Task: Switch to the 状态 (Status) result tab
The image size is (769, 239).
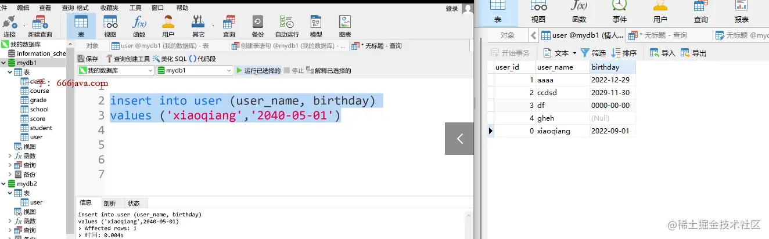Action: point(134,203)
